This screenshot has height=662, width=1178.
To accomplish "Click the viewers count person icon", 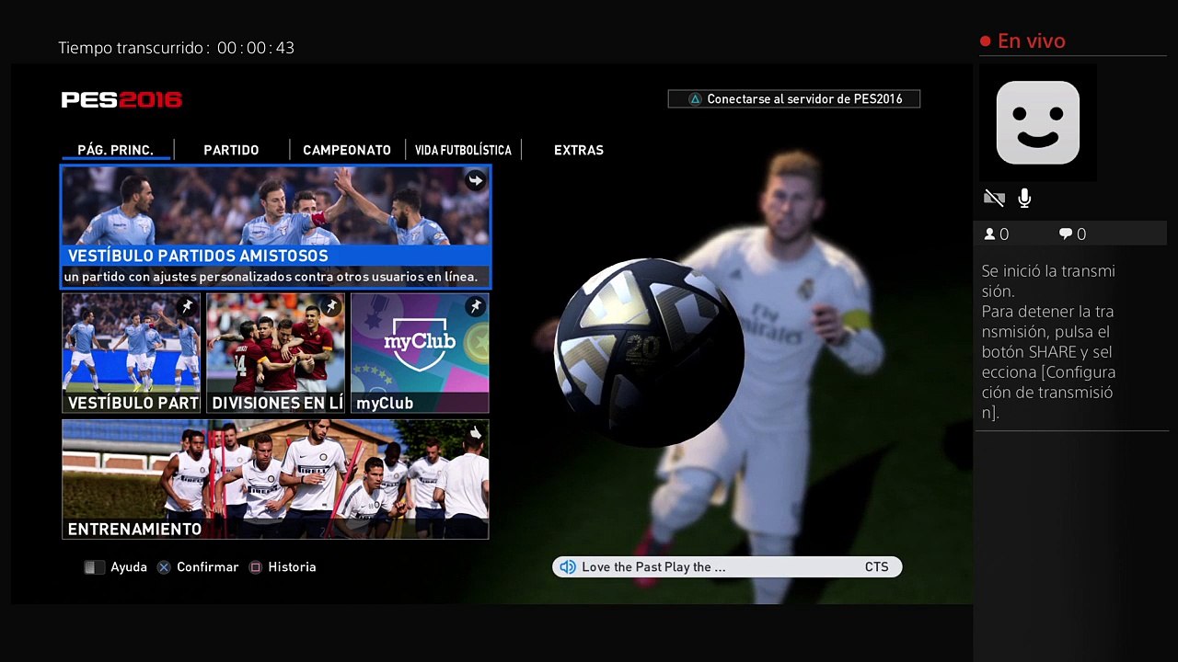I will (x=990, y=234).
